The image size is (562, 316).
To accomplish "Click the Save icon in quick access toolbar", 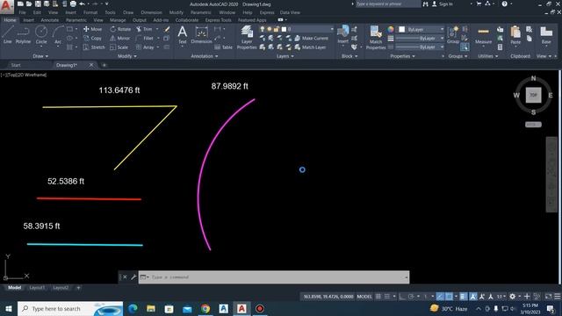I will coord(38,4).
